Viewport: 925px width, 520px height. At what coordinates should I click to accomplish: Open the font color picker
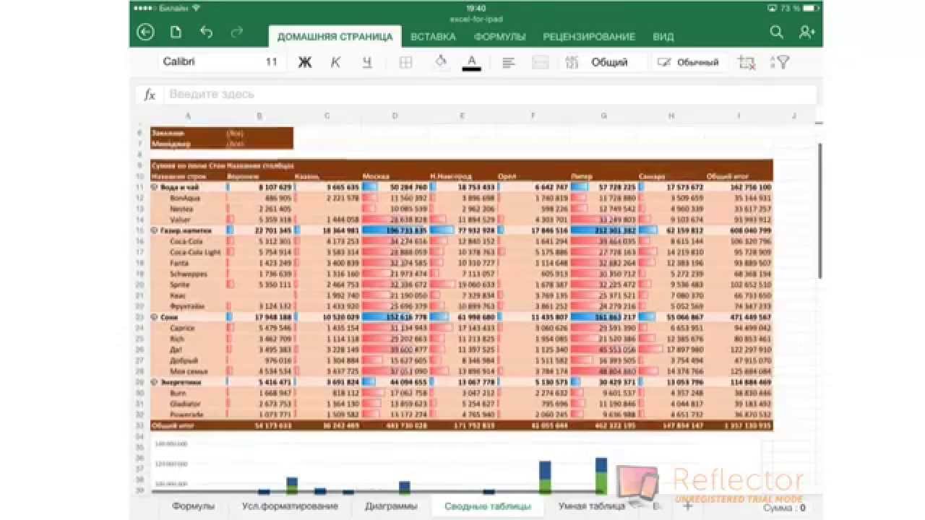tap(472, 62)
